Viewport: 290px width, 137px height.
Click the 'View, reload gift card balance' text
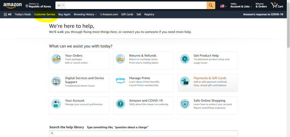pyautogui.click(x=210, y=86)
